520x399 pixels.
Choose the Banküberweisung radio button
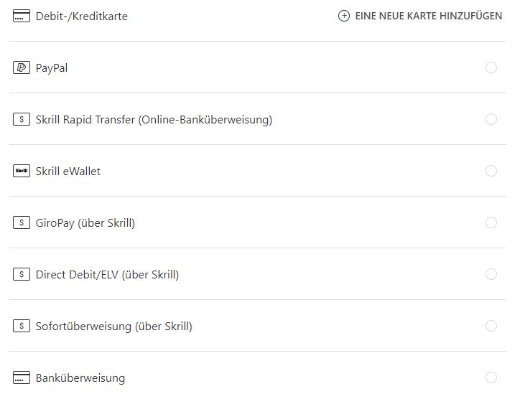[491, 377]
